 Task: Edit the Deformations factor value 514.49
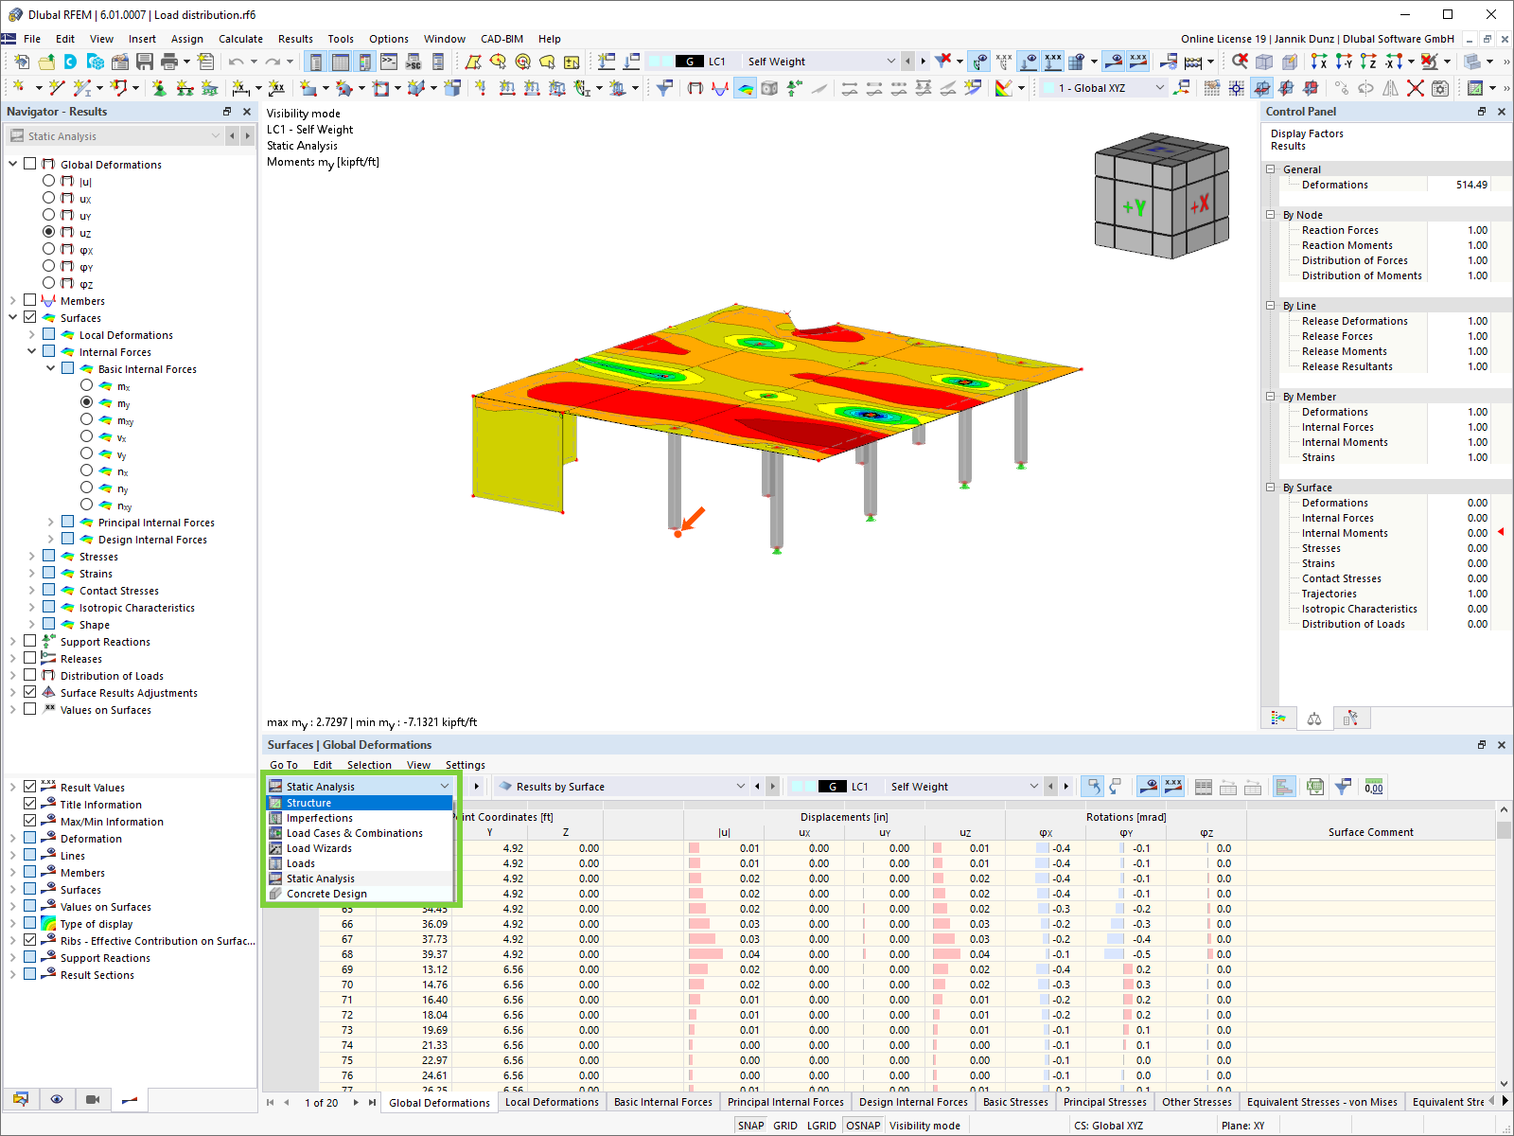click(x=1458, y=185)
